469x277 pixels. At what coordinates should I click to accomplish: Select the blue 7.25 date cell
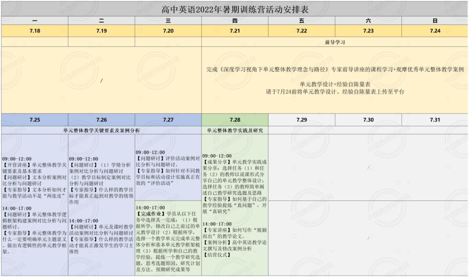click(x=35, y=120)
